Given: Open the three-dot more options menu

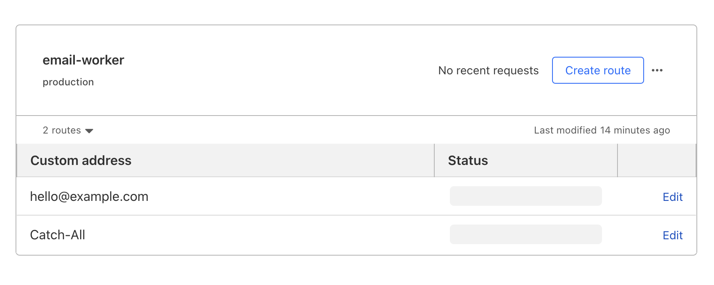Looking at the screenshot, I should tap(657, 70).
